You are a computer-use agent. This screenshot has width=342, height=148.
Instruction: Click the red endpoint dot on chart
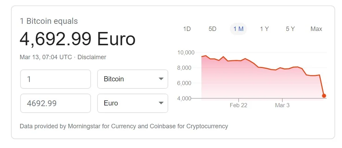tap(324, 96)
